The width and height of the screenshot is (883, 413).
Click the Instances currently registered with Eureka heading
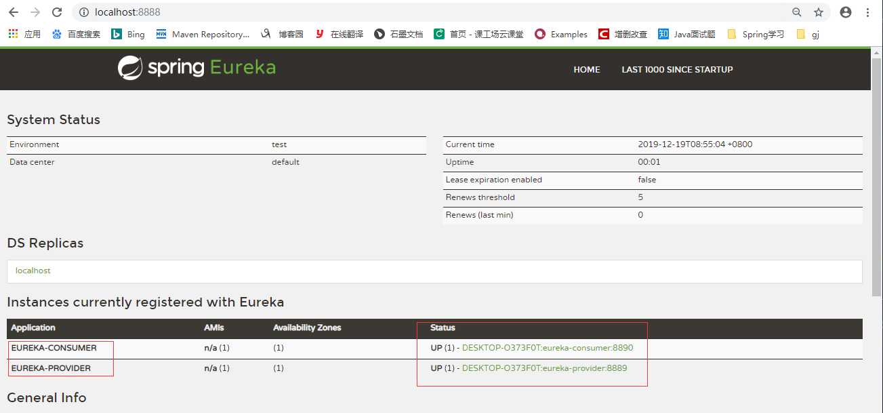click(146, 302)
